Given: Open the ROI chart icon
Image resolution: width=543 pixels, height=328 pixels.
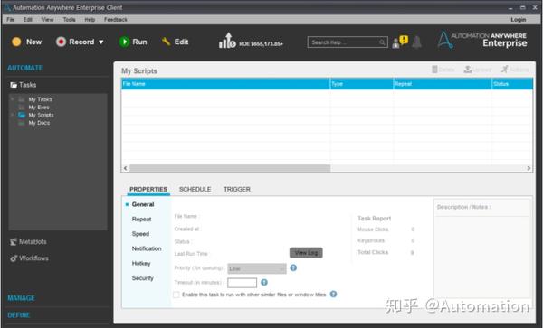Looking at the screenshot, I should tap(227, 41).
